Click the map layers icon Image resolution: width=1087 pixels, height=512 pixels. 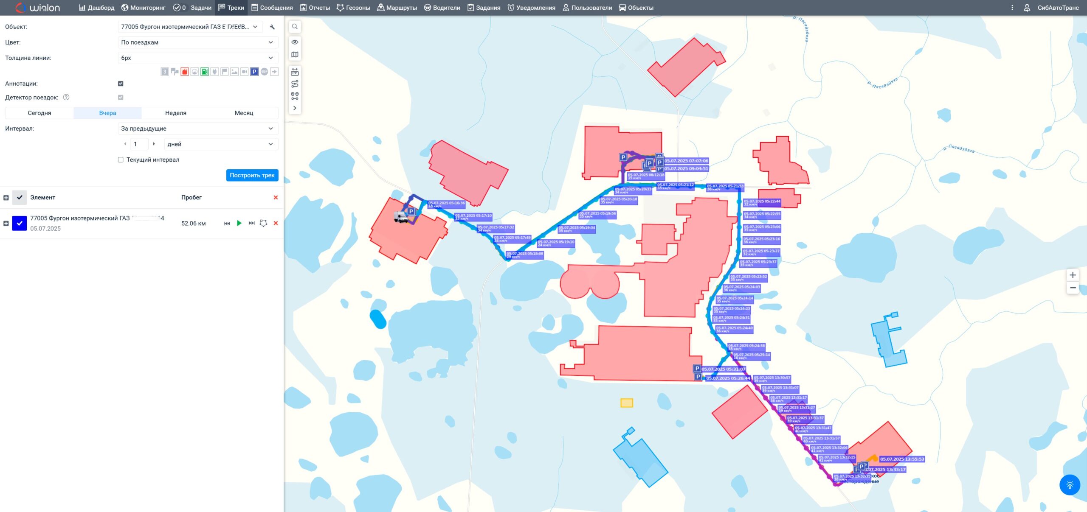(x=295, y=55)
